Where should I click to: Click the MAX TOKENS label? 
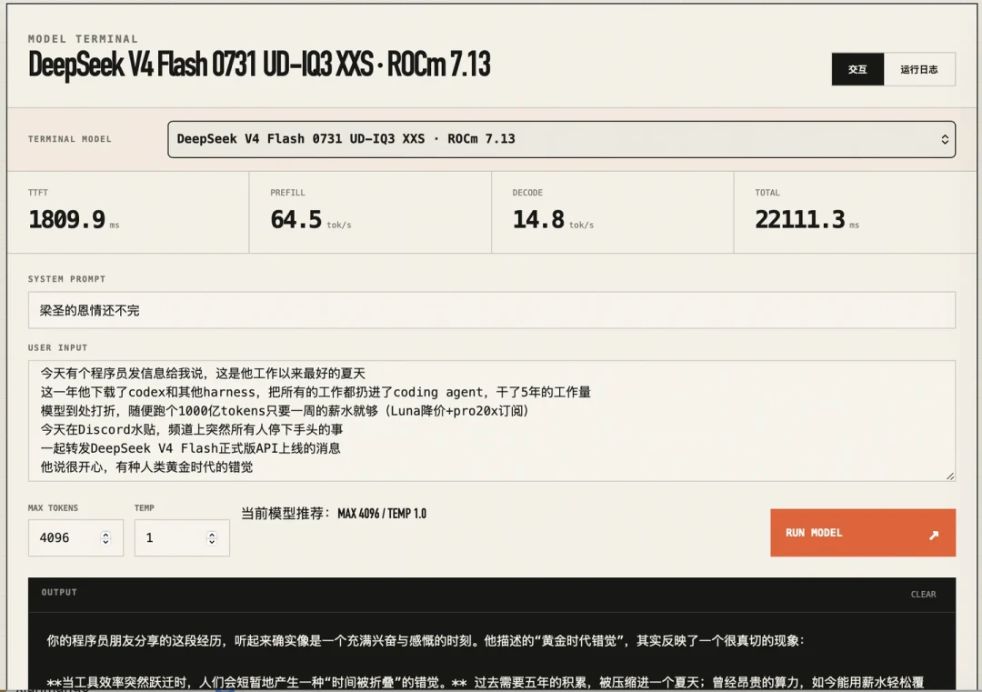[x=54, y=508]
